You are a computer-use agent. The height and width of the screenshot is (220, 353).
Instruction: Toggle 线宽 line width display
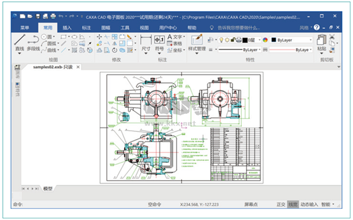(x=293, y=204)
